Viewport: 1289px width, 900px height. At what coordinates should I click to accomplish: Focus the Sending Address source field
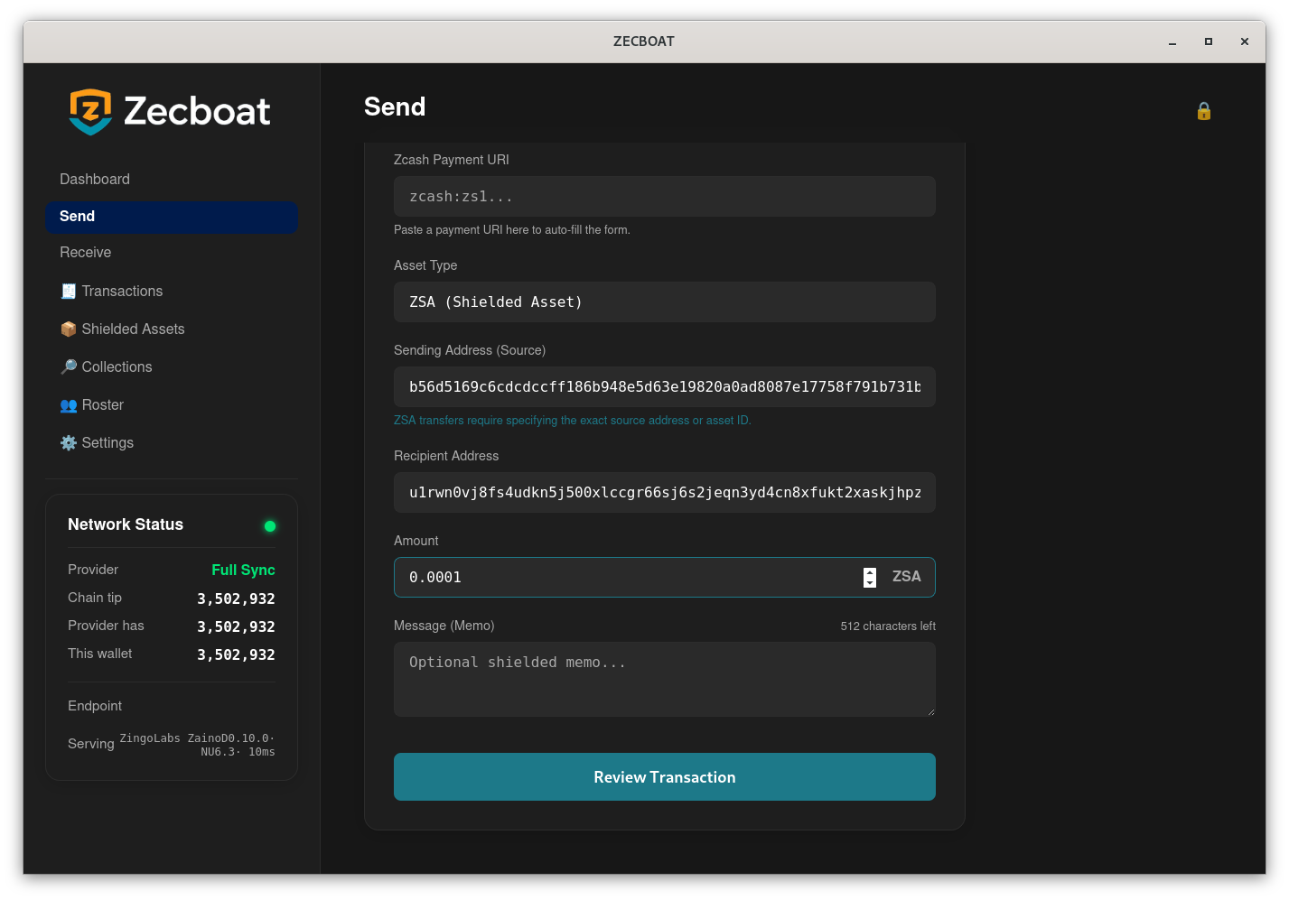pyautogui.click(x=665, y=386)
